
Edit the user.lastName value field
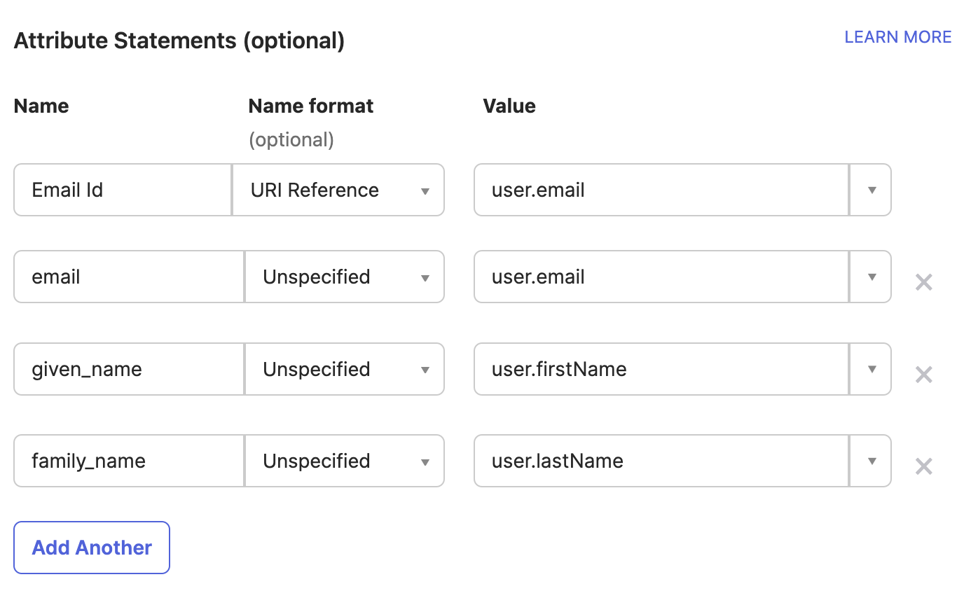(661, 461)
